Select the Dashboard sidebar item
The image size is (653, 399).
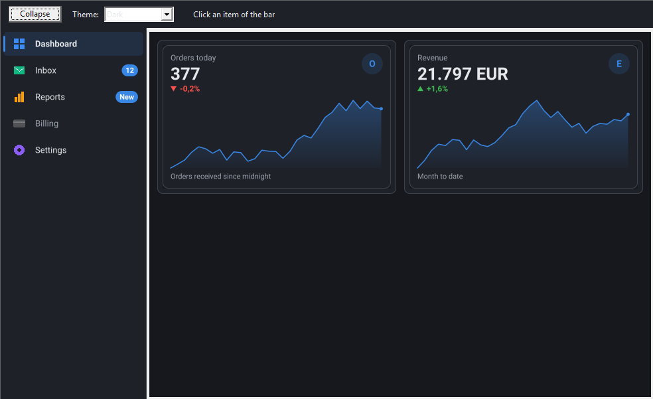(x=73, y=44)
